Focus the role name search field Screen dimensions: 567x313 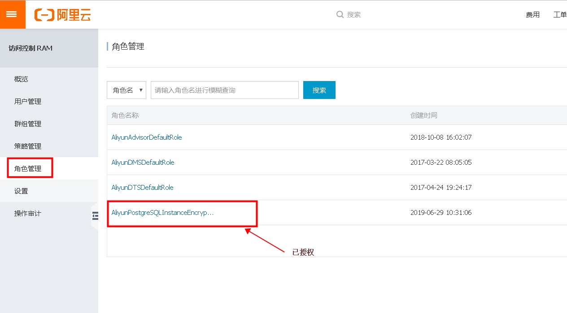click(225, 90)
